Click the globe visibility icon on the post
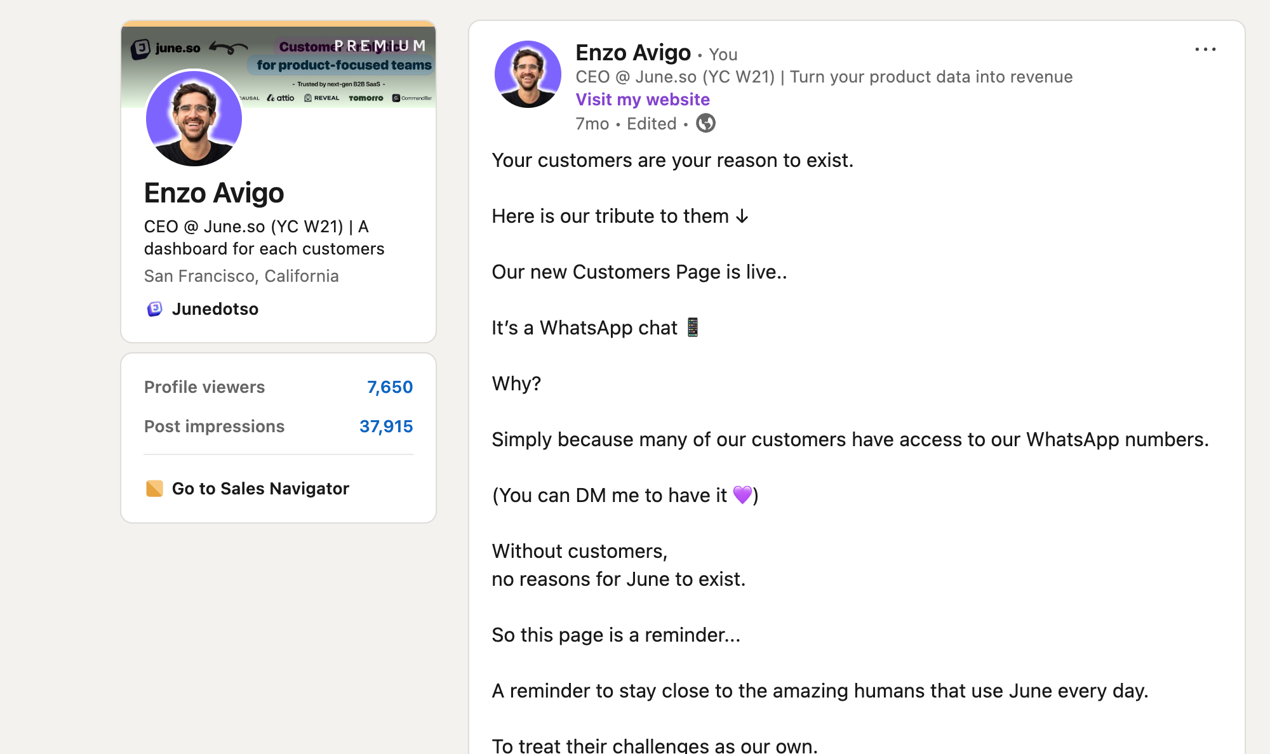Image resolution: width=1270 pixels, height=754 pixels. click(705, 123)
